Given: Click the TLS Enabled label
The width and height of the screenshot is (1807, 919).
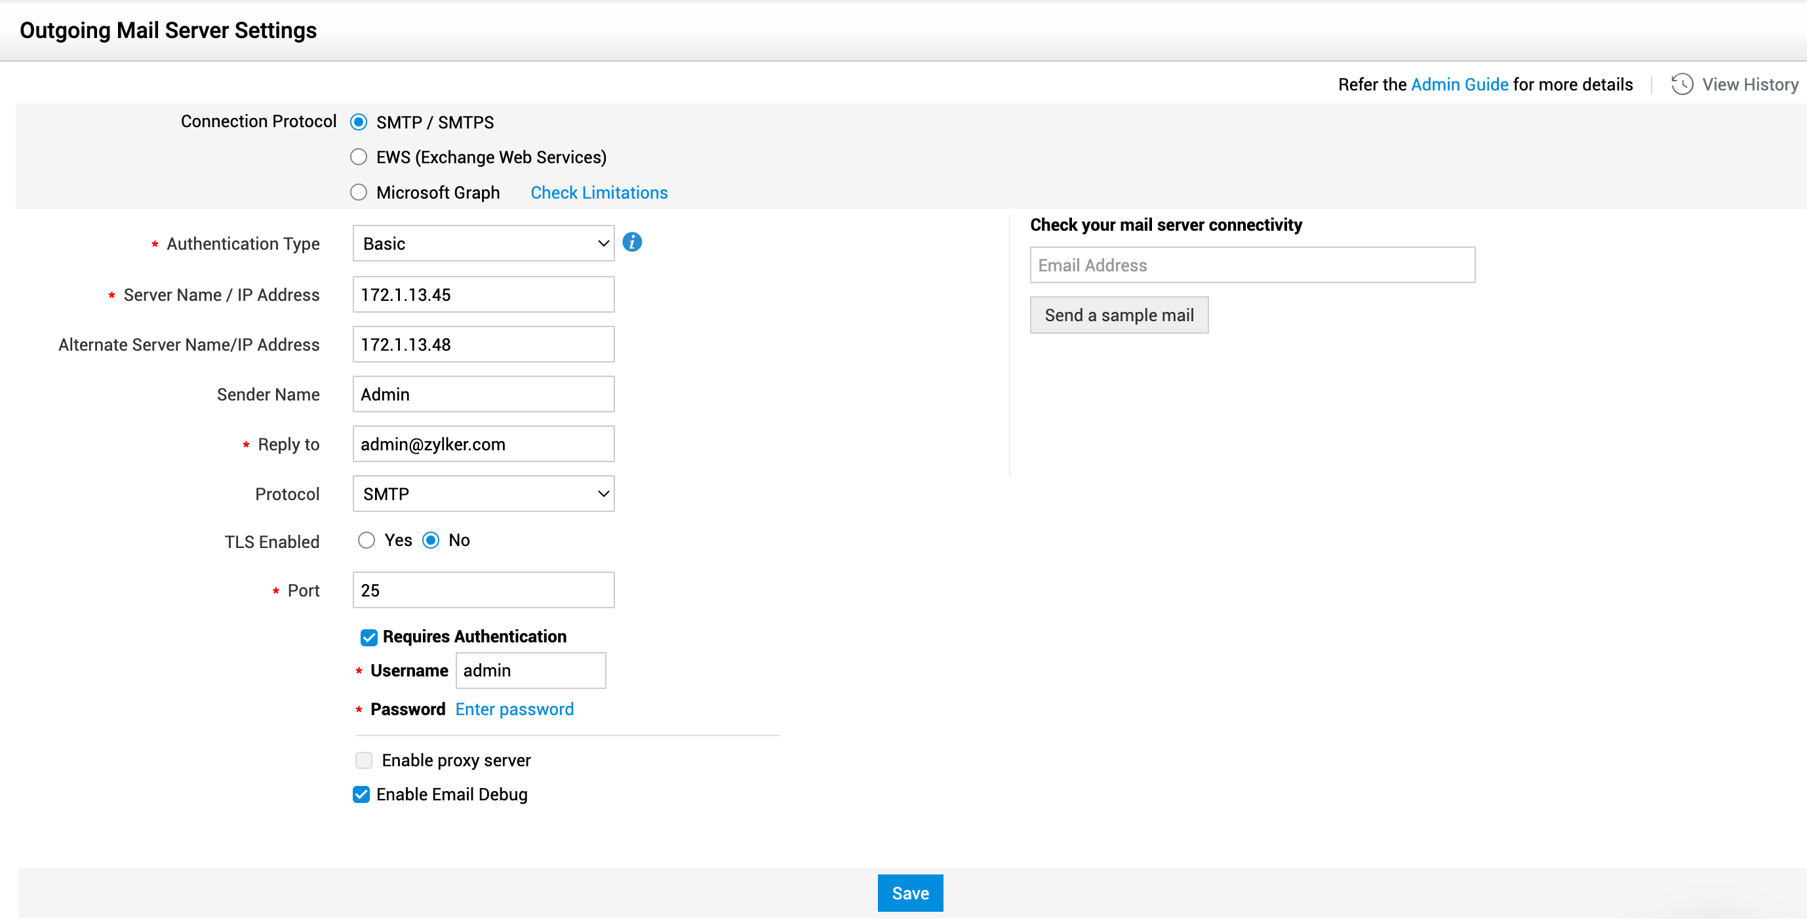Looking at the screenshot, I should [271, 541].
